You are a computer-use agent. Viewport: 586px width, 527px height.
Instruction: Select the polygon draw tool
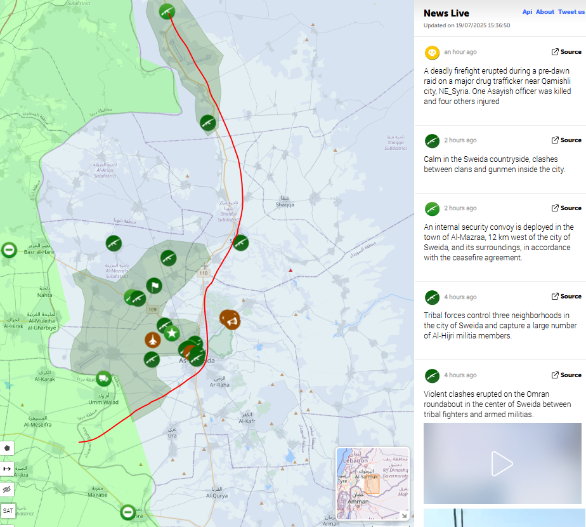click(x=7, y=448)
